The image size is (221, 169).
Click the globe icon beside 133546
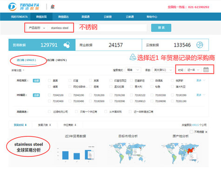pyautogui.click(x=200, y=45)
